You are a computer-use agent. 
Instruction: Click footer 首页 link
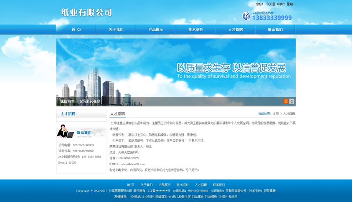click(131, 185)
